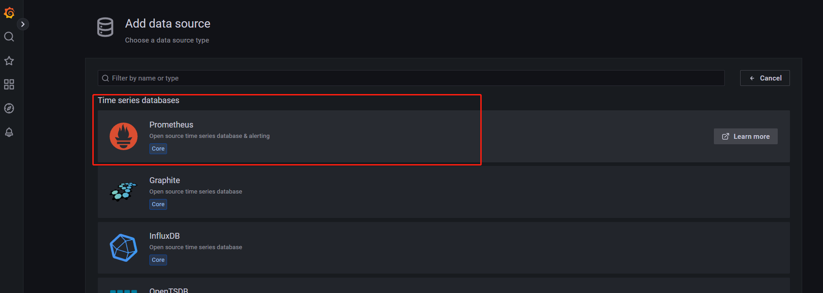Select the Graphite data source title

pyautogui.click(x=165, y=180)
